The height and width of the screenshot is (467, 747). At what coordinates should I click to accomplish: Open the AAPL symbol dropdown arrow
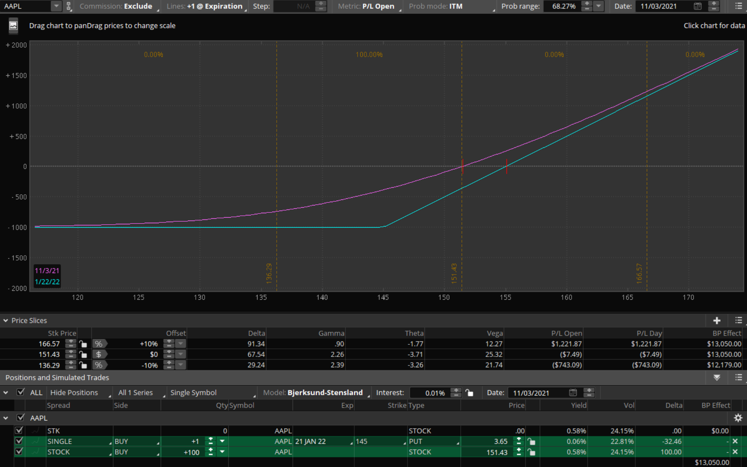click(56, 6)
